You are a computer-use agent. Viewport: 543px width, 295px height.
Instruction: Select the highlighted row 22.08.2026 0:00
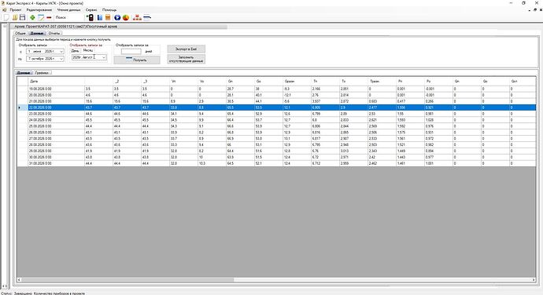click(x=276, y=107)
